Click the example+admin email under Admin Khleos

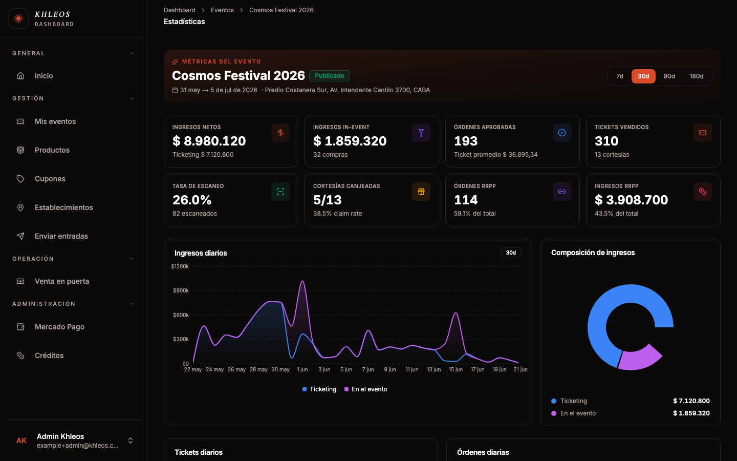(x=78, y=446)
